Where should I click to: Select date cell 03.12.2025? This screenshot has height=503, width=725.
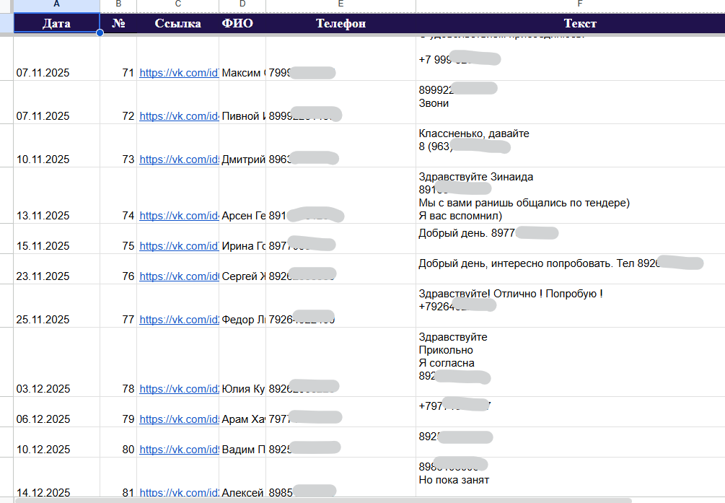[x=57, y=362]
